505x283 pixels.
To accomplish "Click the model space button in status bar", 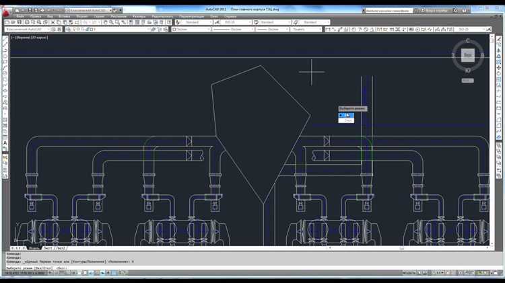I will pos(409,273).
